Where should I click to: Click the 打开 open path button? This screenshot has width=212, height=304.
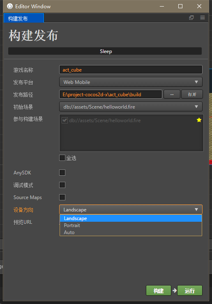pos(192,95)
